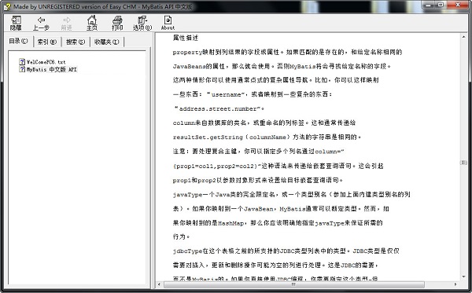The width and height of the screenshot is (472, 293).
Task: Maximize the Easy CHM window
Action: [441, 5]
